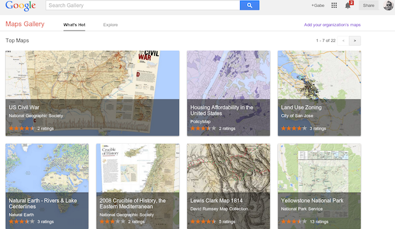Click the 5 ratings text

click(x=227, y=222)
